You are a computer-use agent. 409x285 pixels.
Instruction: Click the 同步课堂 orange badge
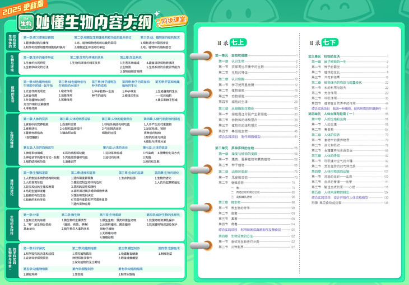[x=173, y=20]
